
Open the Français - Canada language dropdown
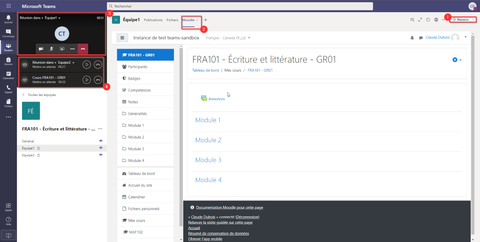coord(228,38)
